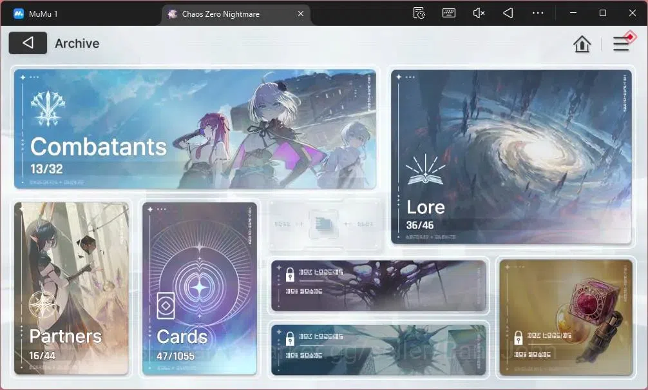Click the Cards deck icon
Screen dimensions: 648x390
(x=166, y=306)
